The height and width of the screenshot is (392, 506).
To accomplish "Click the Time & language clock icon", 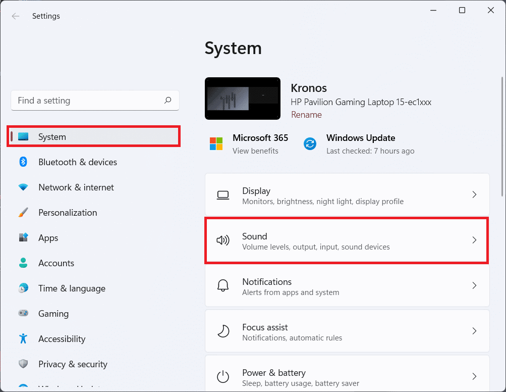I will coord(23,288).
